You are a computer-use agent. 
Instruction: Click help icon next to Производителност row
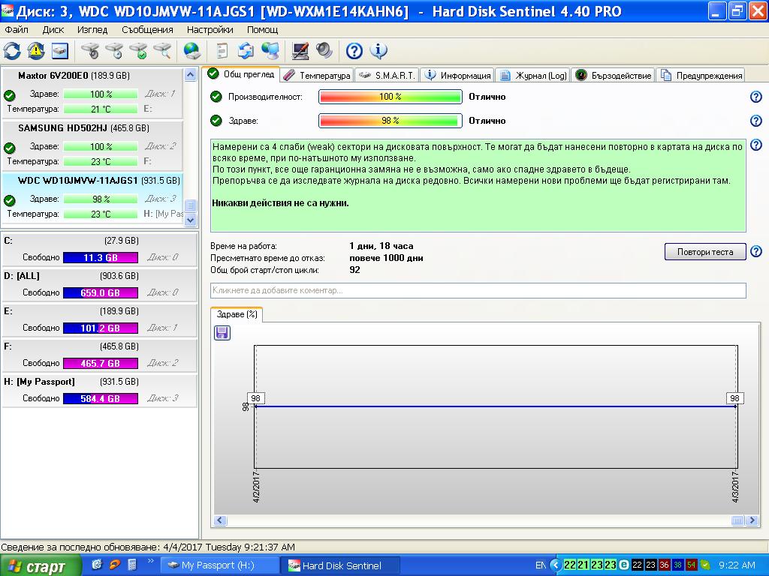756,97
